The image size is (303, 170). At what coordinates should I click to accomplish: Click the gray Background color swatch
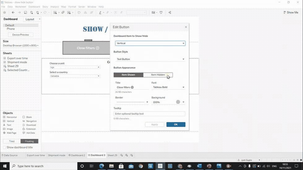[178, 102]
